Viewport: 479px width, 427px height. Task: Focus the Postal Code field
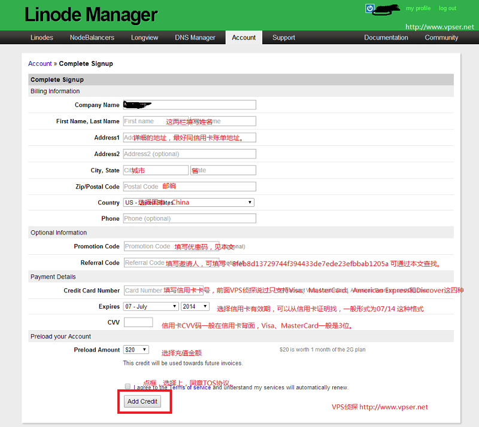pos(190,187)
